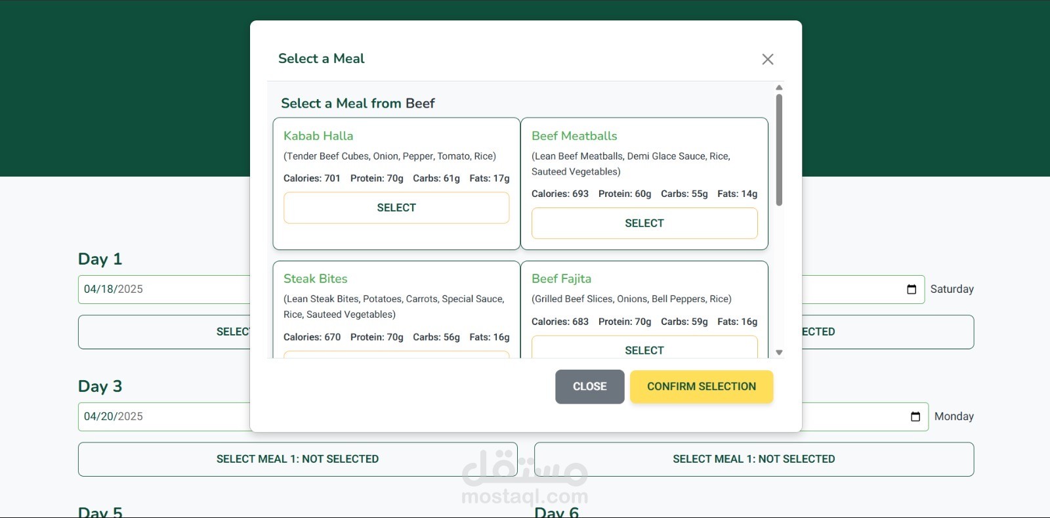Select the Beef Fajita meal
The width and height of the screenshot is (1050, 518).
click(x=644, y=347)
